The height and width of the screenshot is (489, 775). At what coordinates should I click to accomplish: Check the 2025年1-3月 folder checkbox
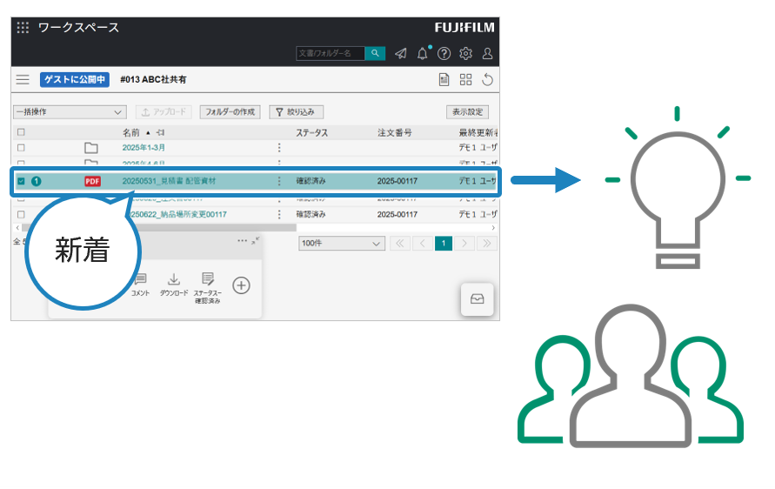21,148
